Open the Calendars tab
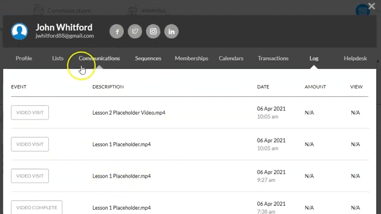The image size is (381, 214). [231, 58]
